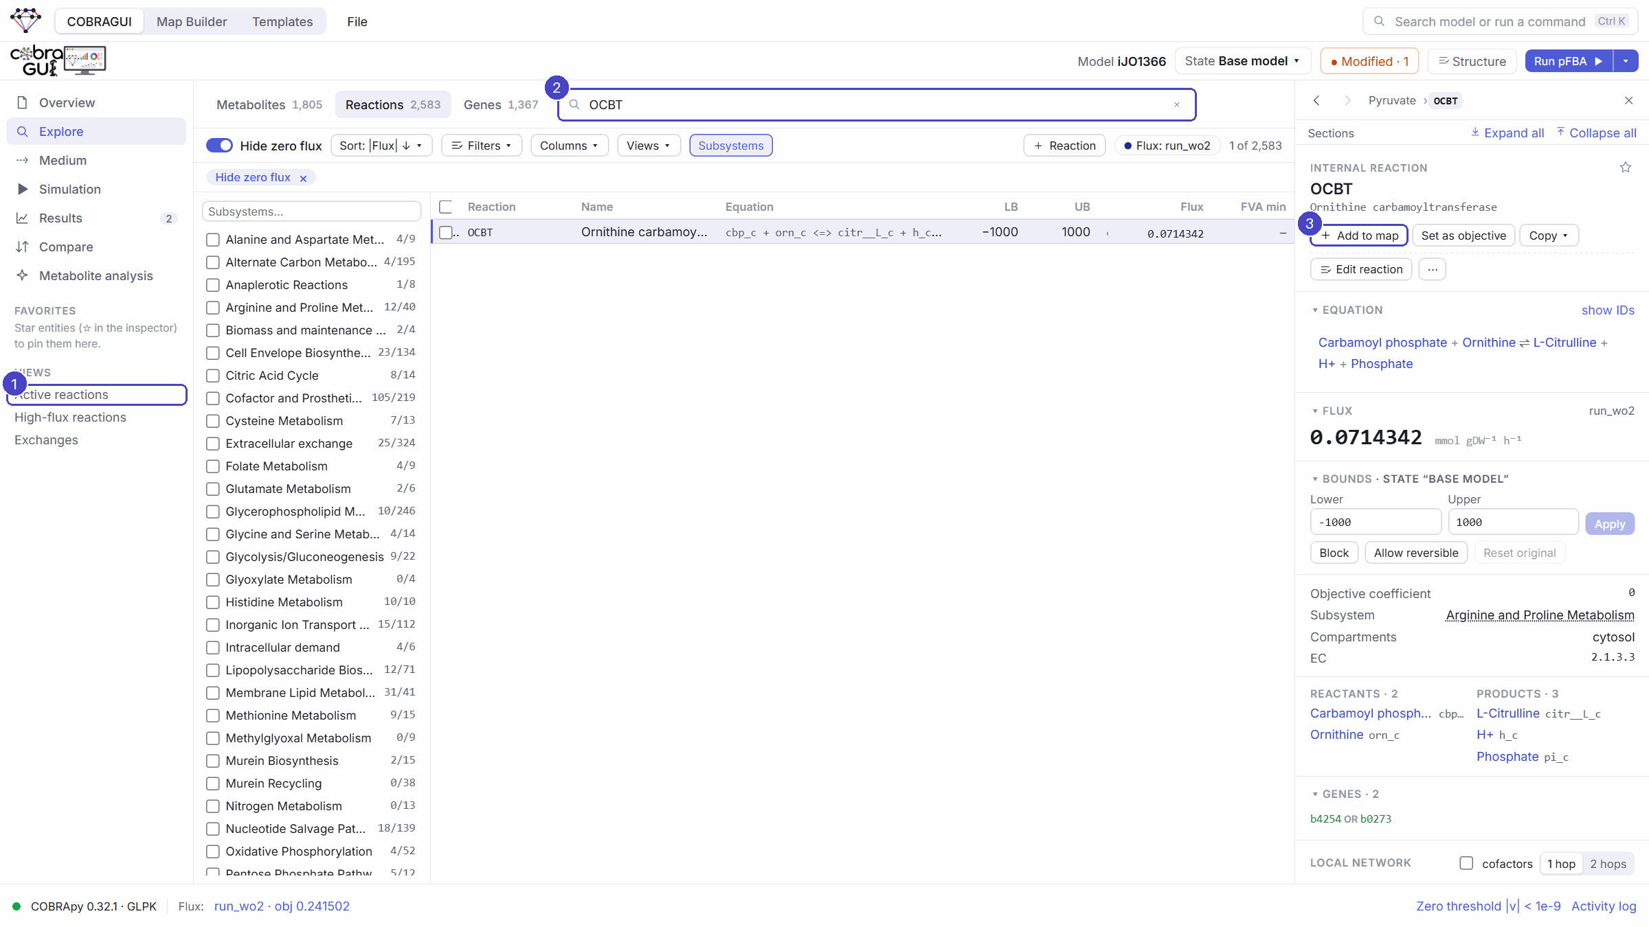
Task: Select the OCBT row checkbox
Action: click(x=446, y=233)
